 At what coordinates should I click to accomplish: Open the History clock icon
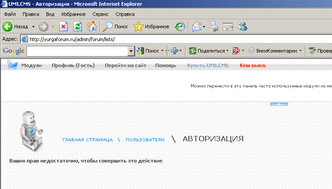pos(180,26)
